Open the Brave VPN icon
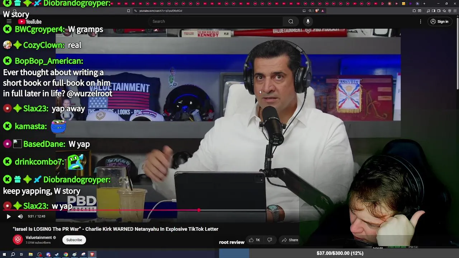 coord(450,11)
